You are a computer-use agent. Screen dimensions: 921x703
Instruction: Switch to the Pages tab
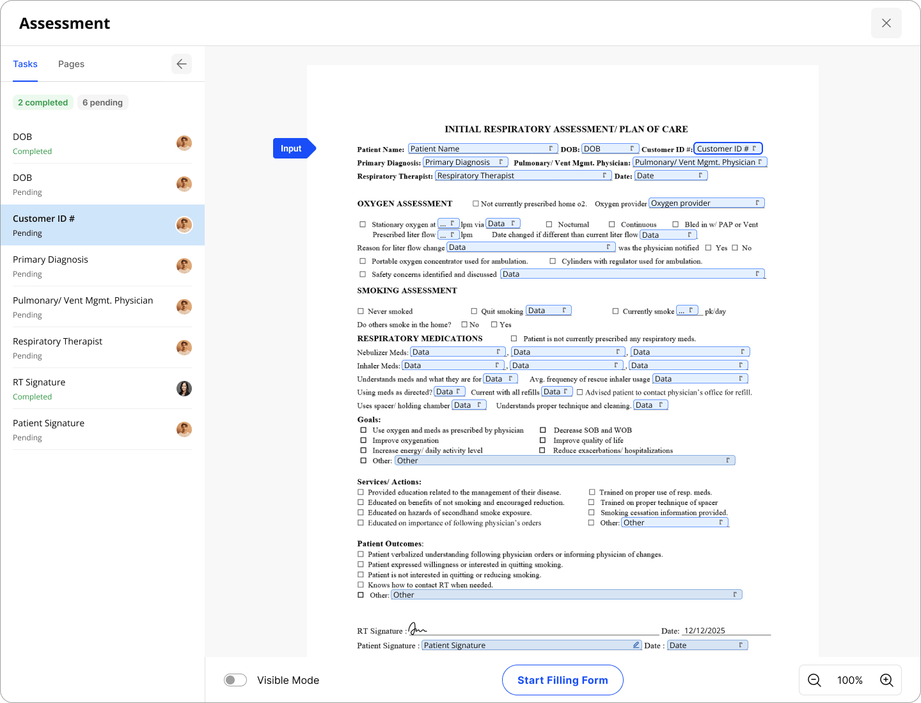[x=71, y=64]
